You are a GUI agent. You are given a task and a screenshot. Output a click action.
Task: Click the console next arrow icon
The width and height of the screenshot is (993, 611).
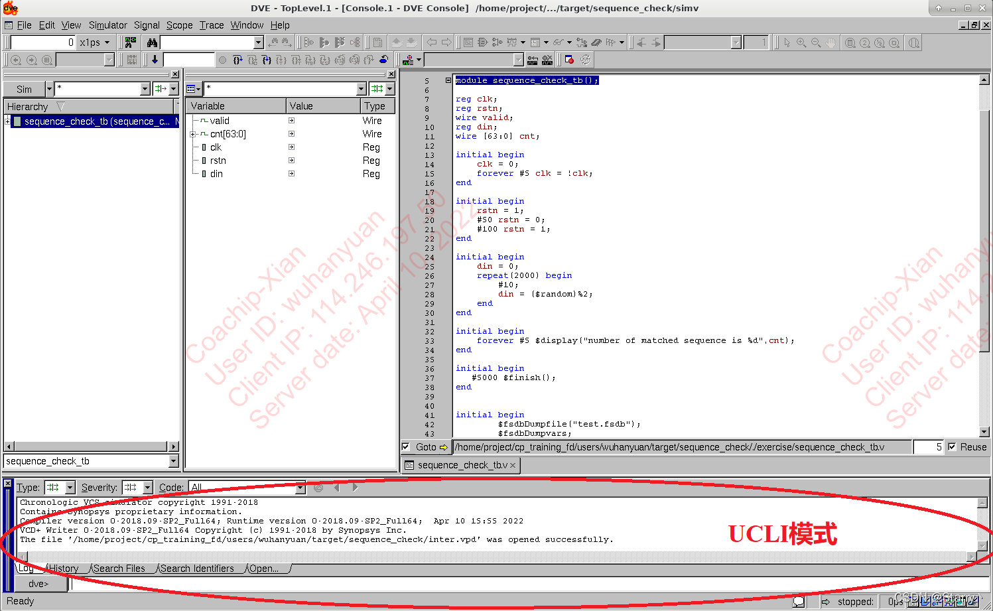tap(356, 488)
